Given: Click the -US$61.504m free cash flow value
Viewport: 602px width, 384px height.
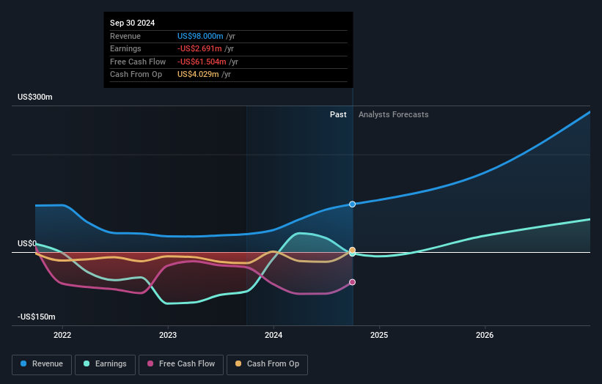Looking at the screenshot, I should (202, 62).
